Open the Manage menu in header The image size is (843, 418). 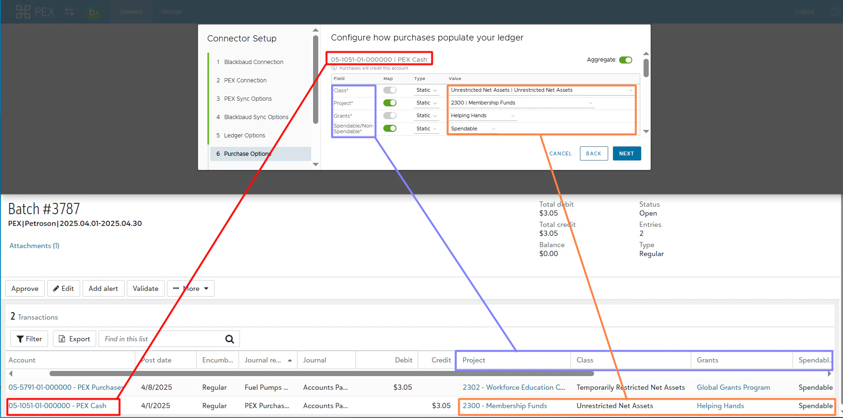[x=171, y=12]
